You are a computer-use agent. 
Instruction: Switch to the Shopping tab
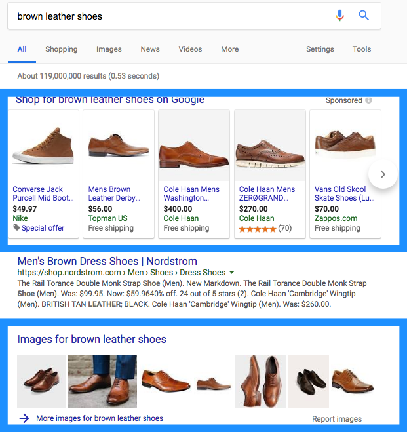click(x=62, y=49)
